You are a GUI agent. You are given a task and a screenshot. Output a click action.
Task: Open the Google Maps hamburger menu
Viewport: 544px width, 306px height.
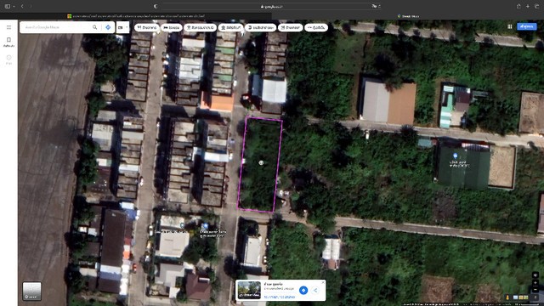pyautogui.click(x=8, y=27)
